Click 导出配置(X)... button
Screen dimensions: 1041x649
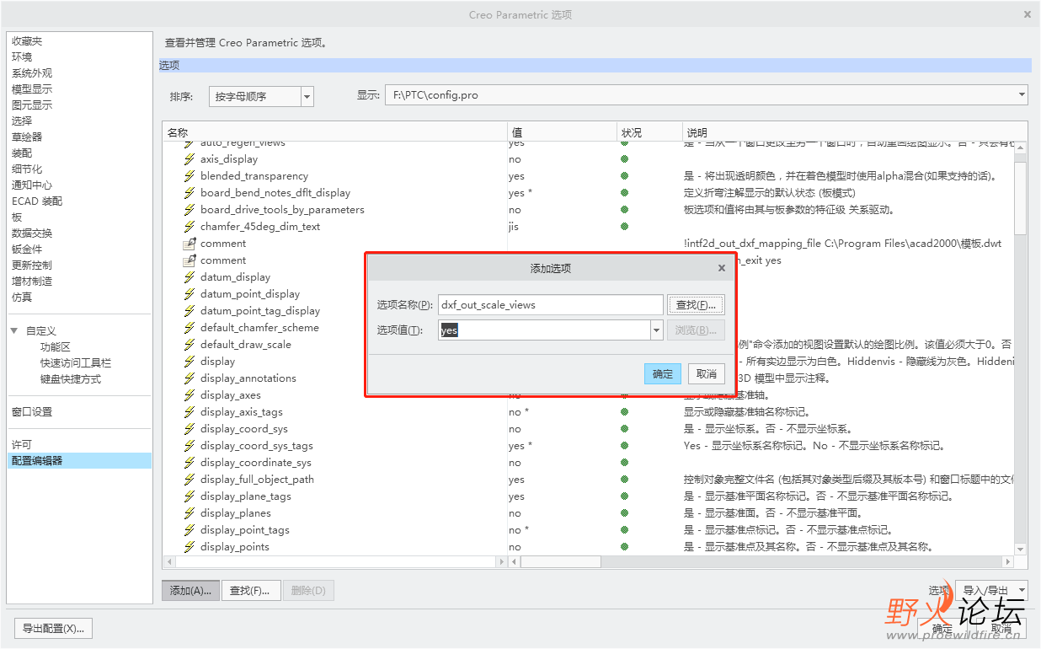54,629
